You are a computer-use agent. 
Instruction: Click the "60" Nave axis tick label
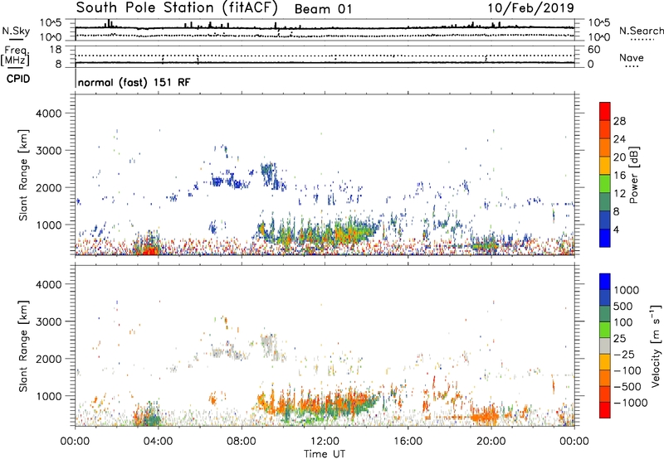click(593, 50)
